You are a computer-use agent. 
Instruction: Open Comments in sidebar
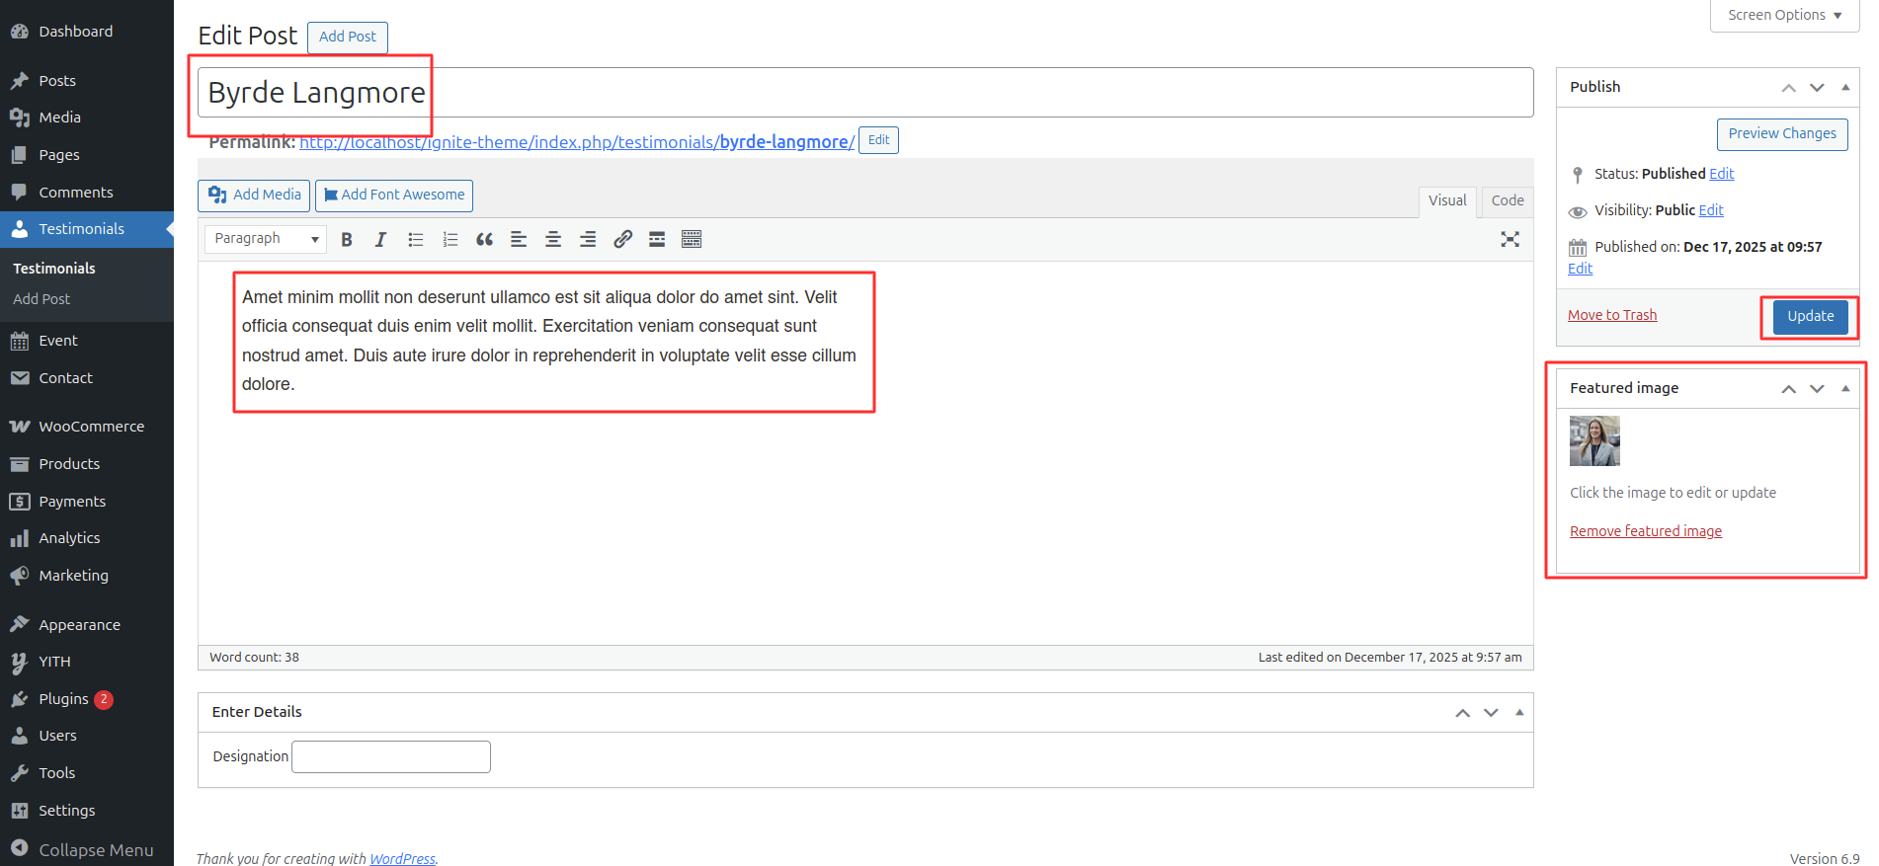(87, 193)
